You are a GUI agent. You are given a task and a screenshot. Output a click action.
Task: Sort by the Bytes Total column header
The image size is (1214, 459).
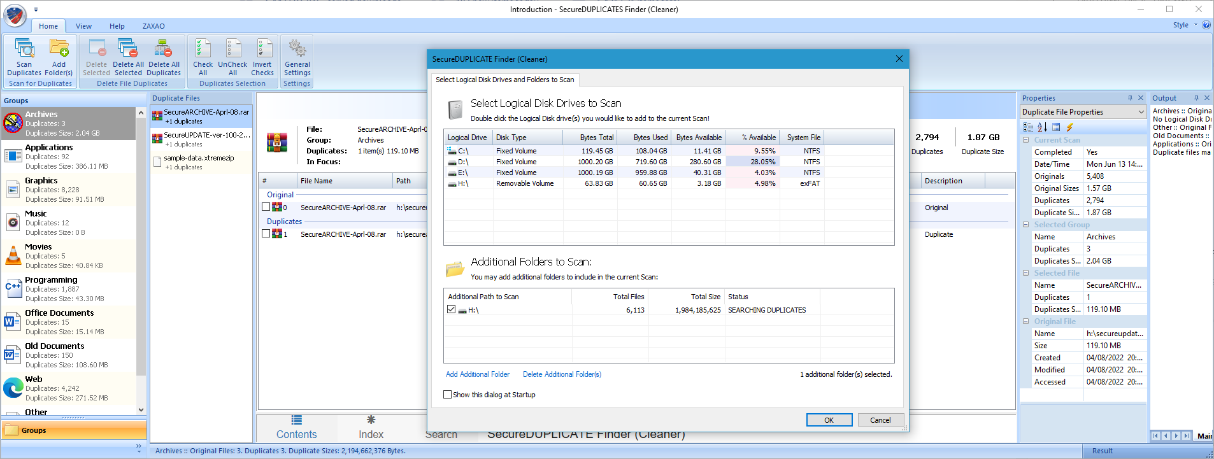(x=590, y=138)
